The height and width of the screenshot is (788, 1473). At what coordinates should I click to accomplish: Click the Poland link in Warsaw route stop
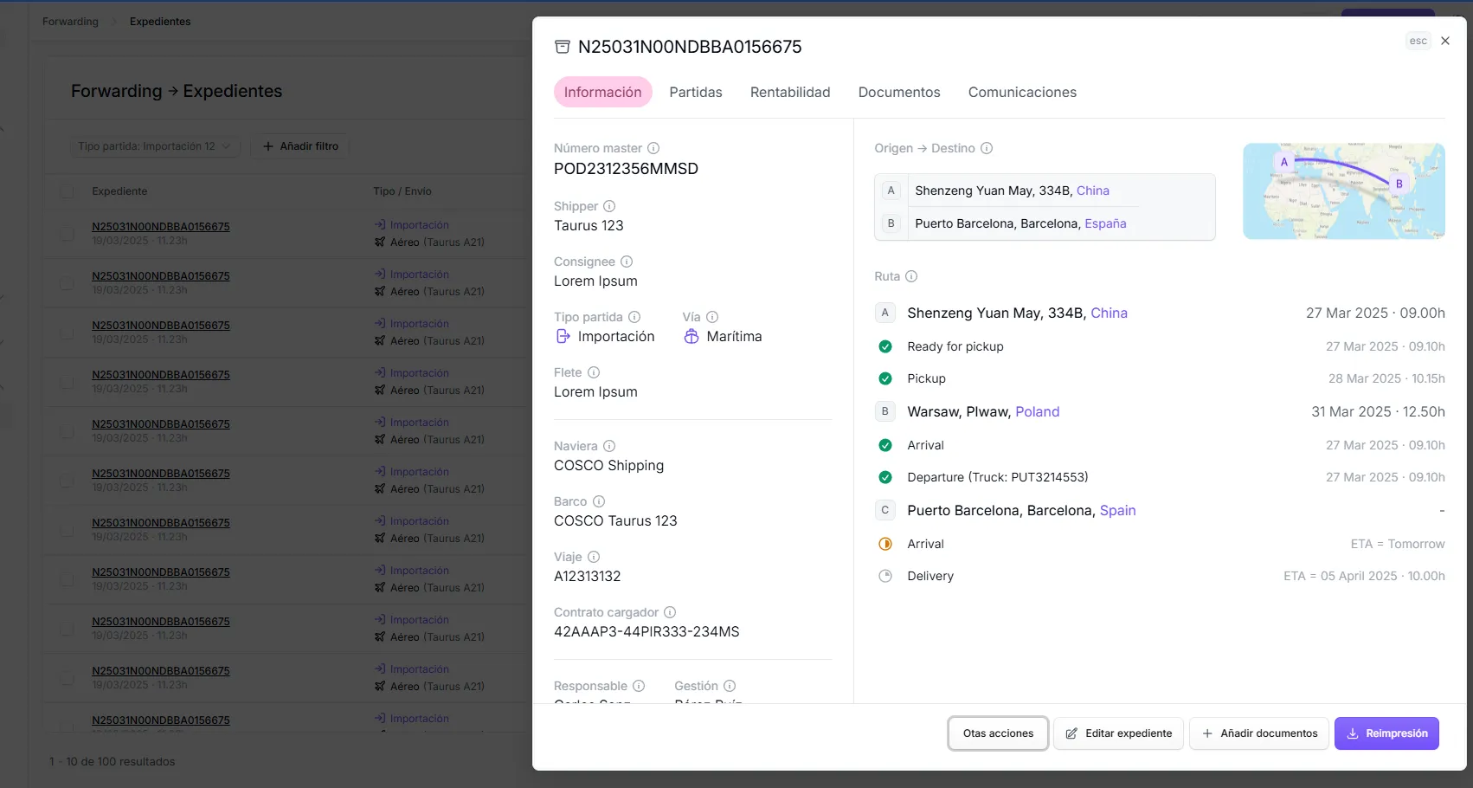point(1037,411)
